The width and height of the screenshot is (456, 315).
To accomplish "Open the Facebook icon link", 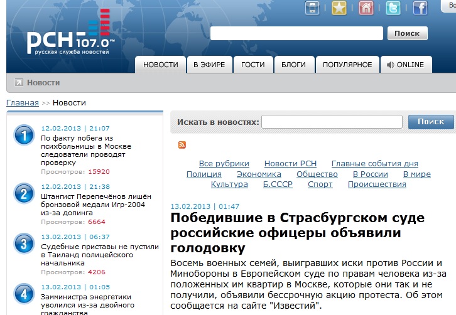I will (420, 8).
